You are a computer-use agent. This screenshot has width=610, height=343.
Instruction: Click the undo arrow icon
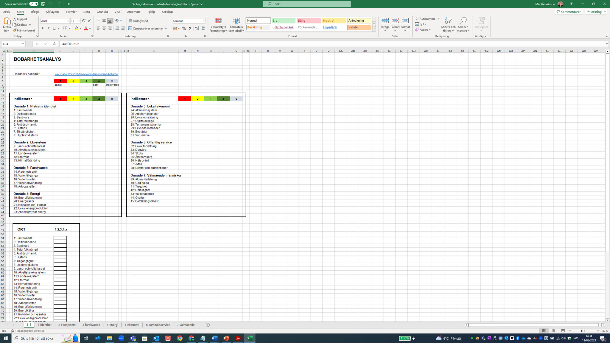[50, 4]
